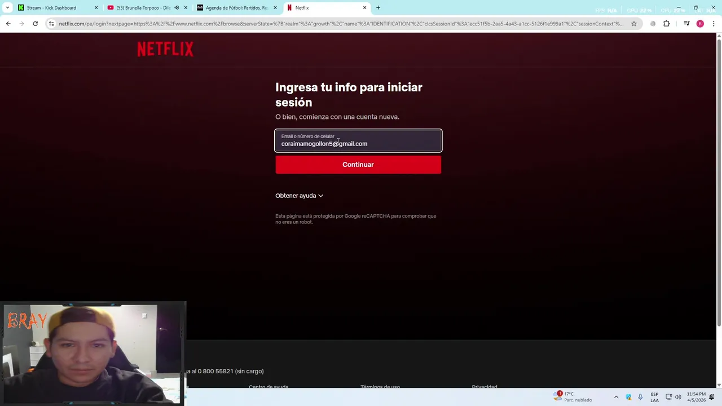Image resolution: width=722 pixels, height=406 pixels.
Task: Click the page vertical scrollbar
Action: pyautogui.click(x=719, y=182)
